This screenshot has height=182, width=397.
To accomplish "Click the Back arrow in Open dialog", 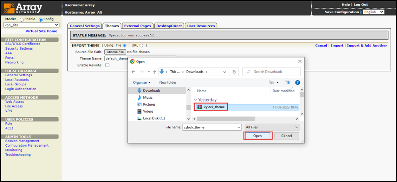I will pos(134,72).
